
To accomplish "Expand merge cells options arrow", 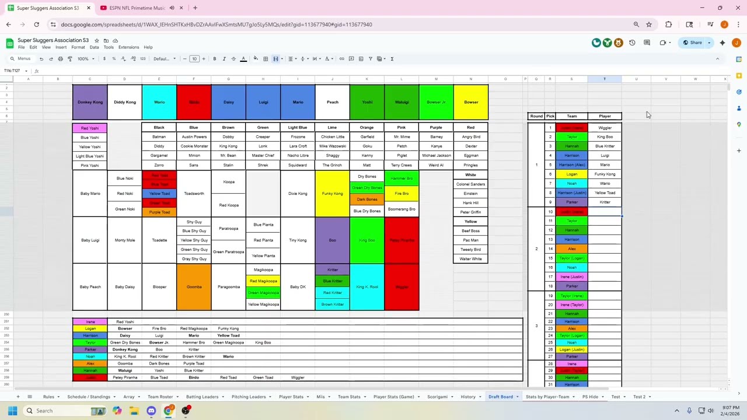I will pos(282,59).
